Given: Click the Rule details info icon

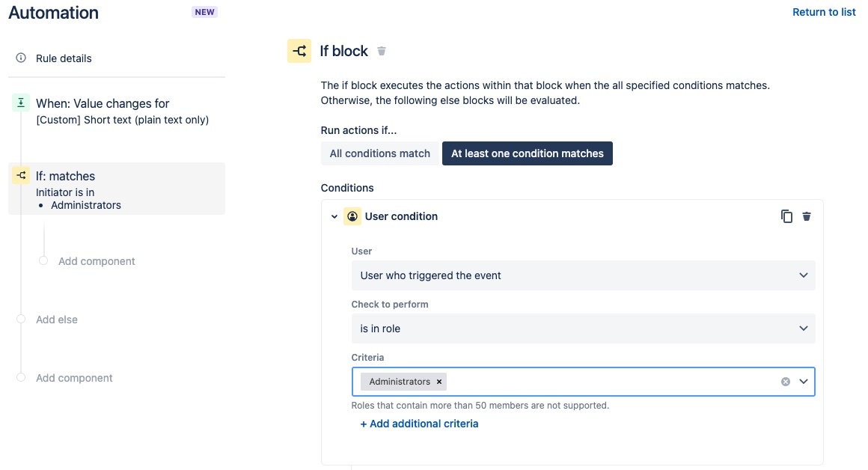Looking at the screenshot, I should (x=21, y=58).
